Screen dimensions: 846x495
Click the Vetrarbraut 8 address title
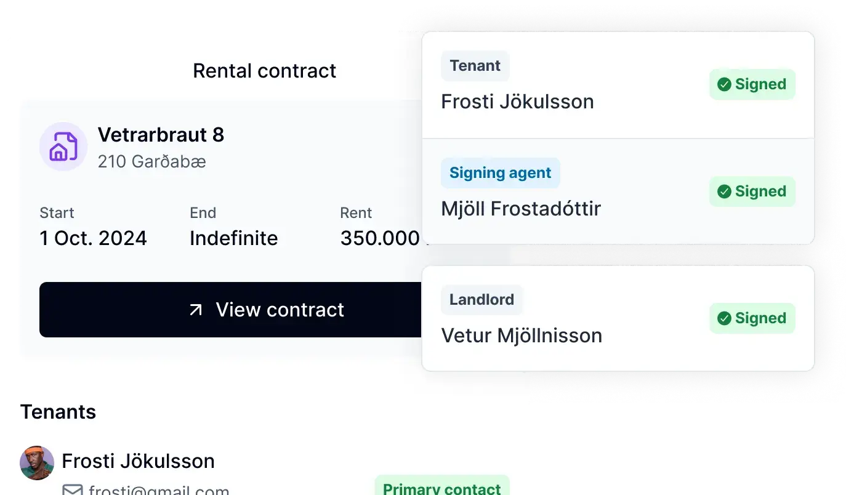point(161,134)
